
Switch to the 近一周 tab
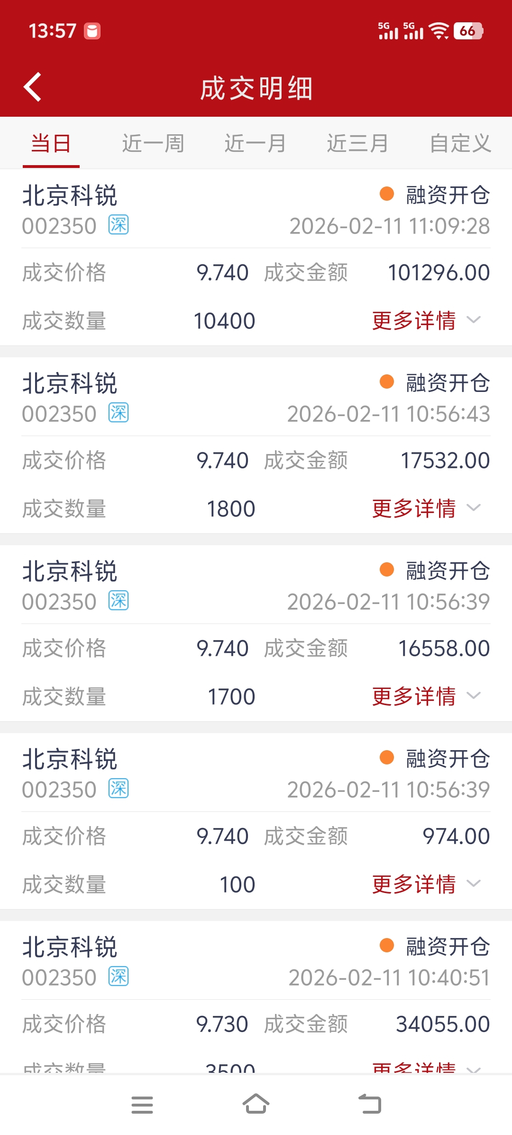click(x=153, y=143)
